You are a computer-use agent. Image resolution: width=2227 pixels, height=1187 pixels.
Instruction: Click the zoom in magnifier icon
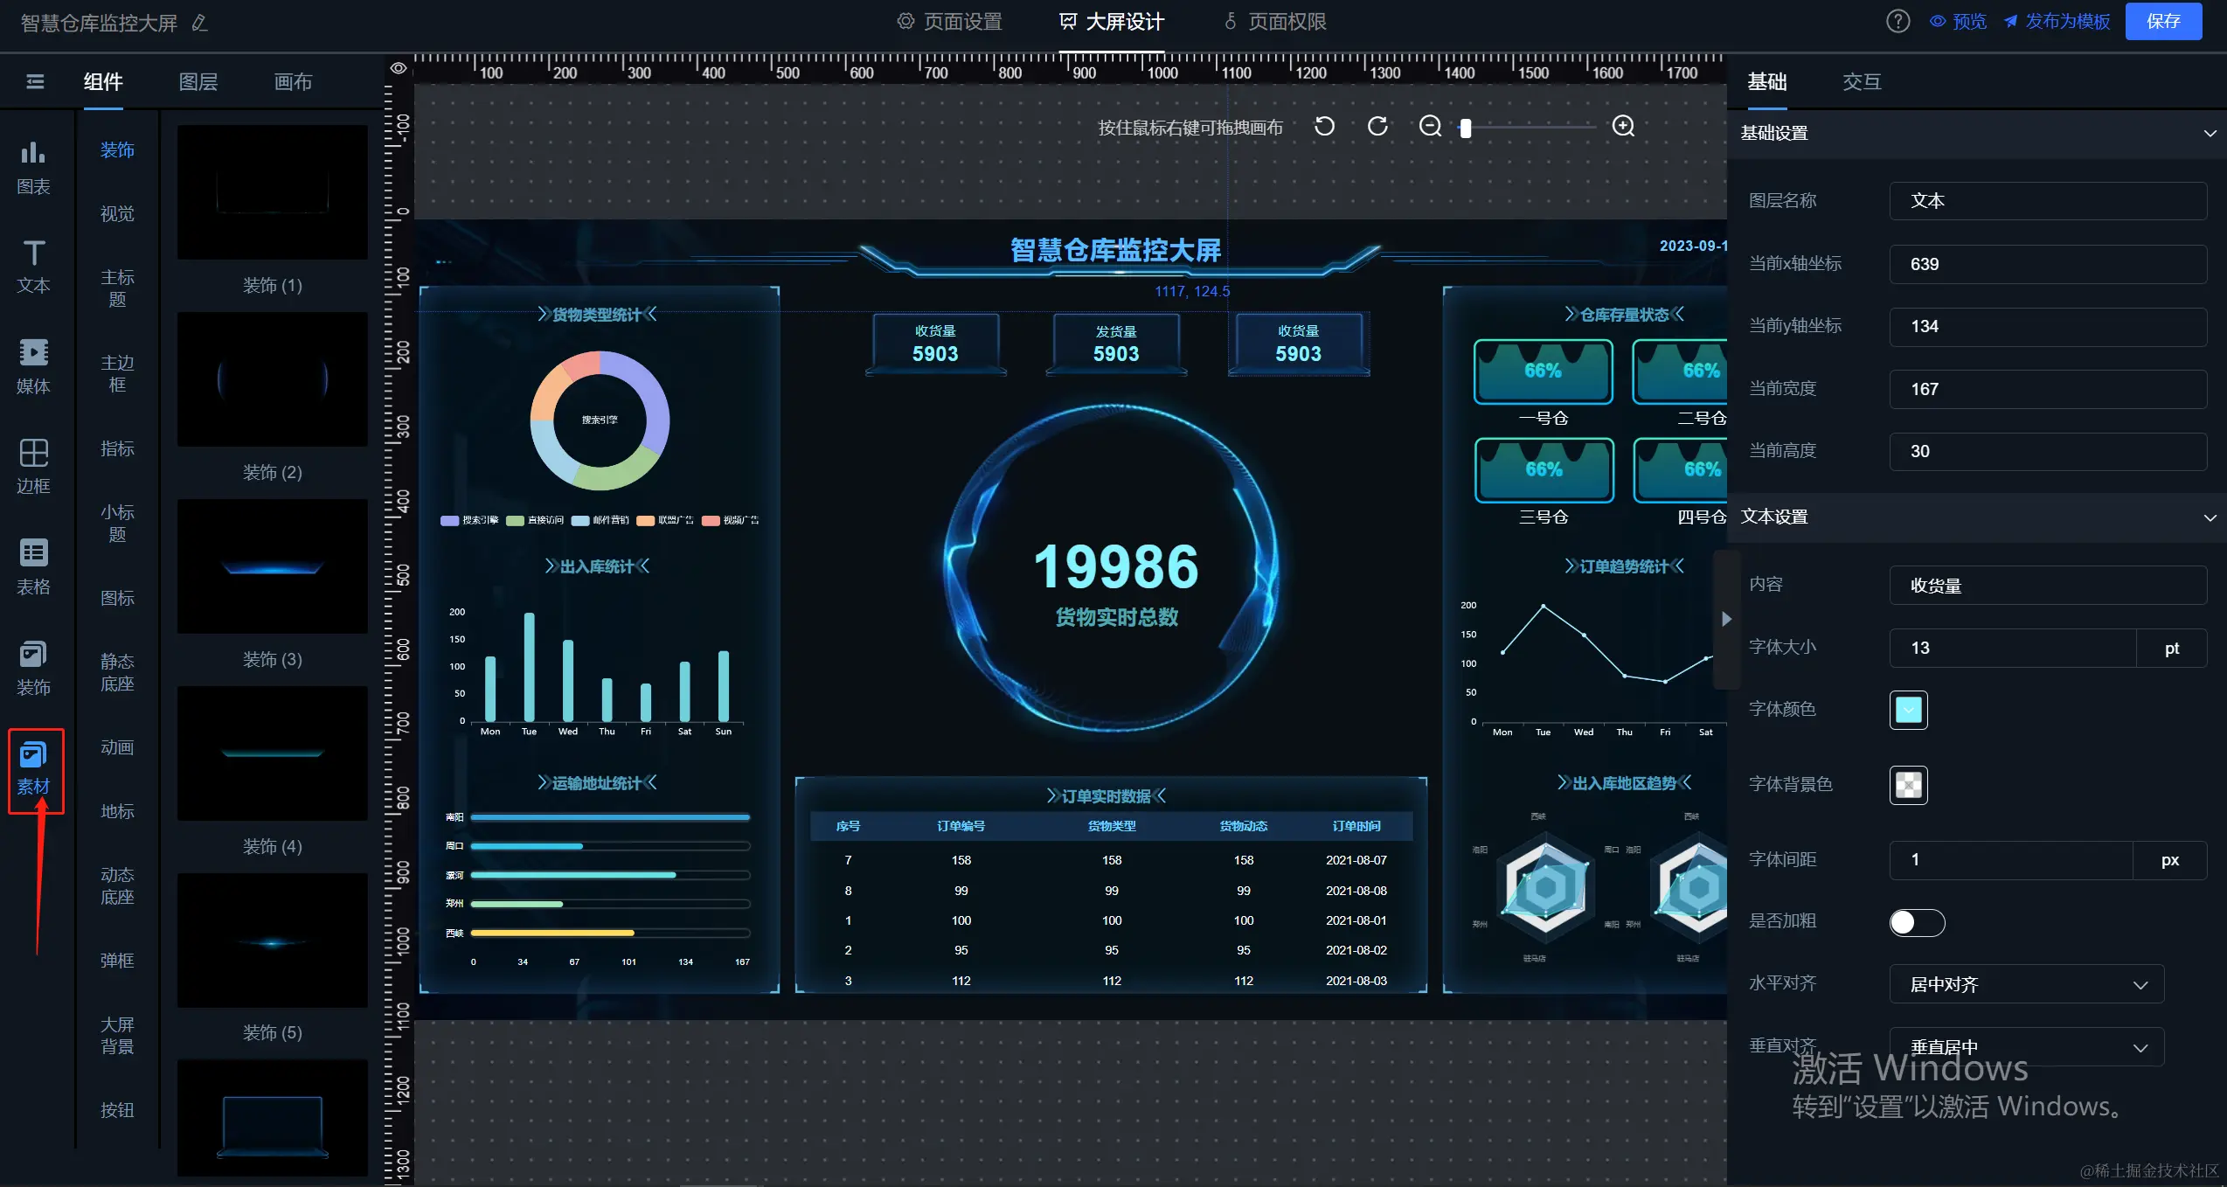[x=1623, y=127]
